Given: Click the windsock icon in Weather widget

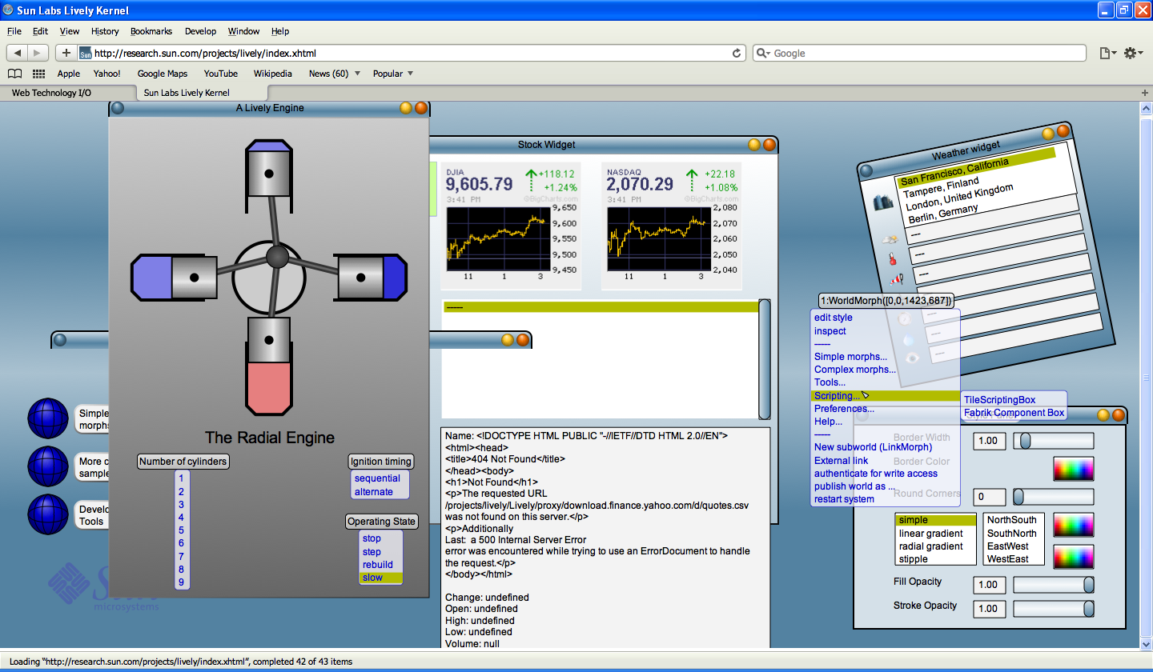Looking at the screenshot, I should point(895,279).
